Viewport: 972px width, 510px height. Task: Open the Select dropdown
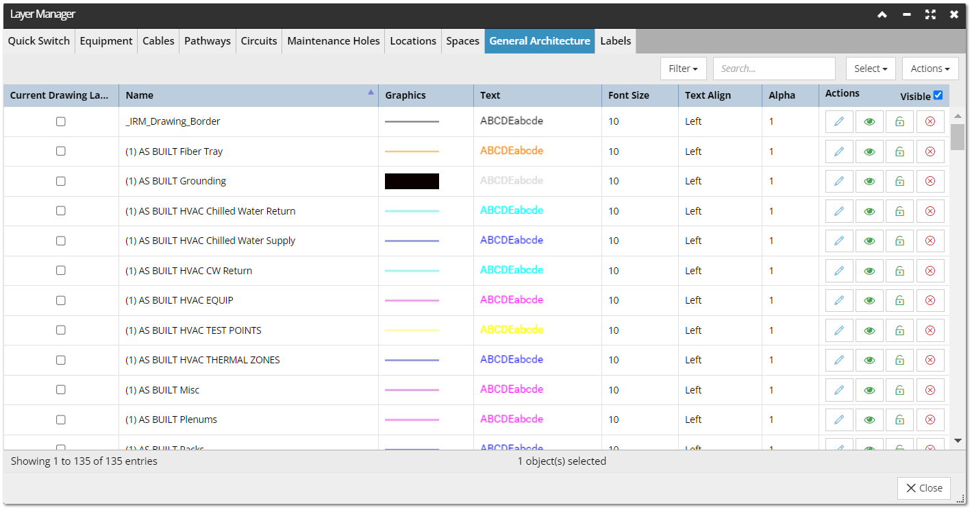tap(871, 69)
